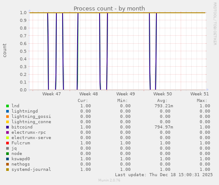Click the 'bitcoind' legend label
Image resolution: width=219 pixels, height=185 pixels.
(x=22, y=127)
